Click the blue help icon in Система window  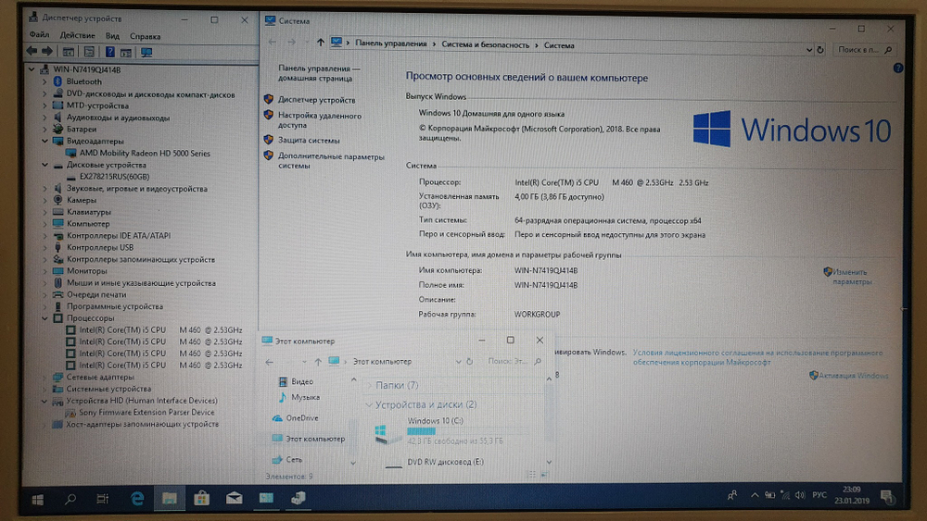coord(898,68)
